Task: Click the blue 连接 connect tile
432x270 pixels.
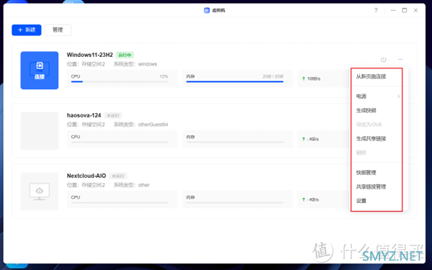Action: 40,71
